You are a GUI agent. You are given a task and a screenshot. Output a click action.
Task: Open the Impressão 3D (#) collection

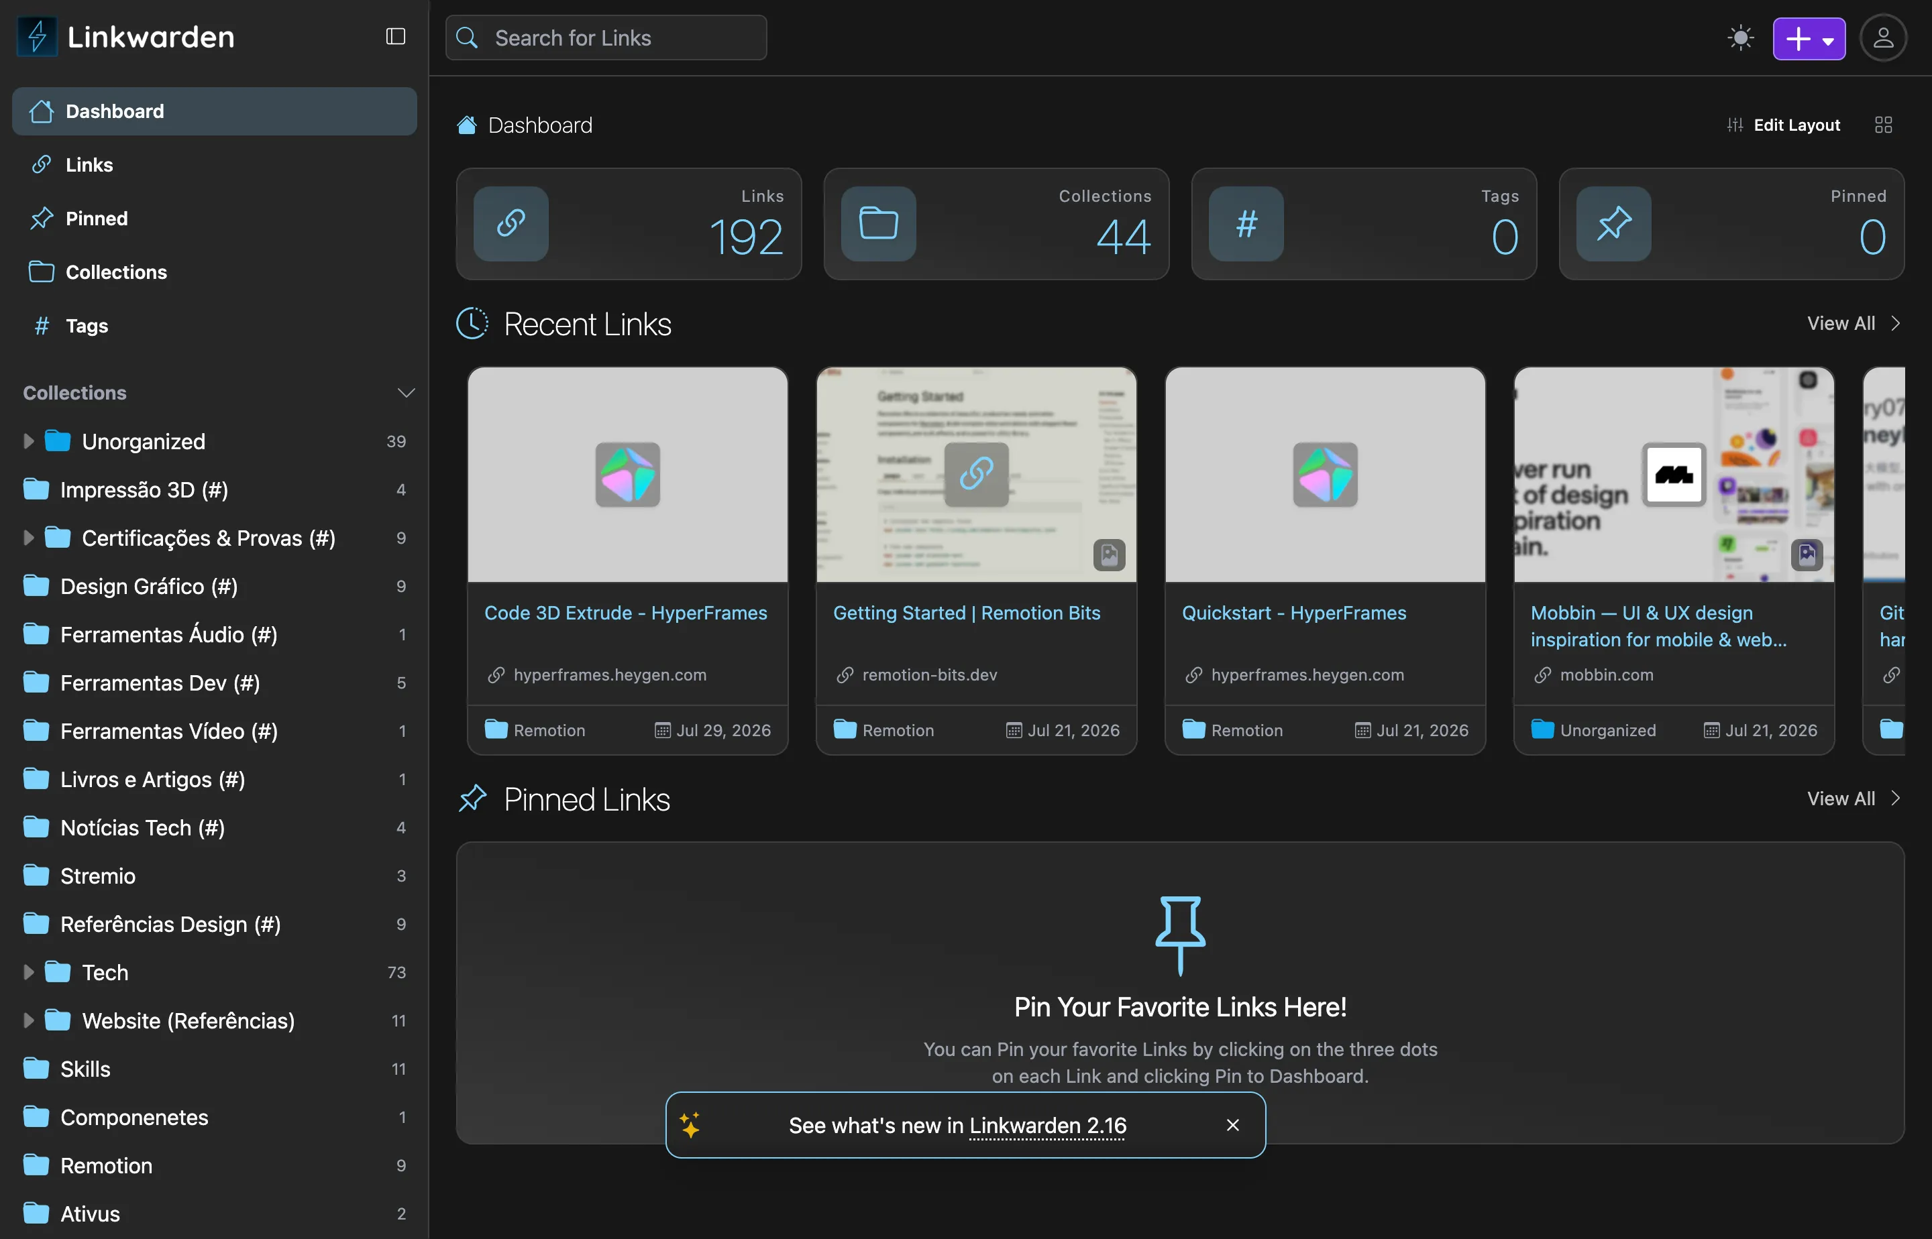pos(214,489)
